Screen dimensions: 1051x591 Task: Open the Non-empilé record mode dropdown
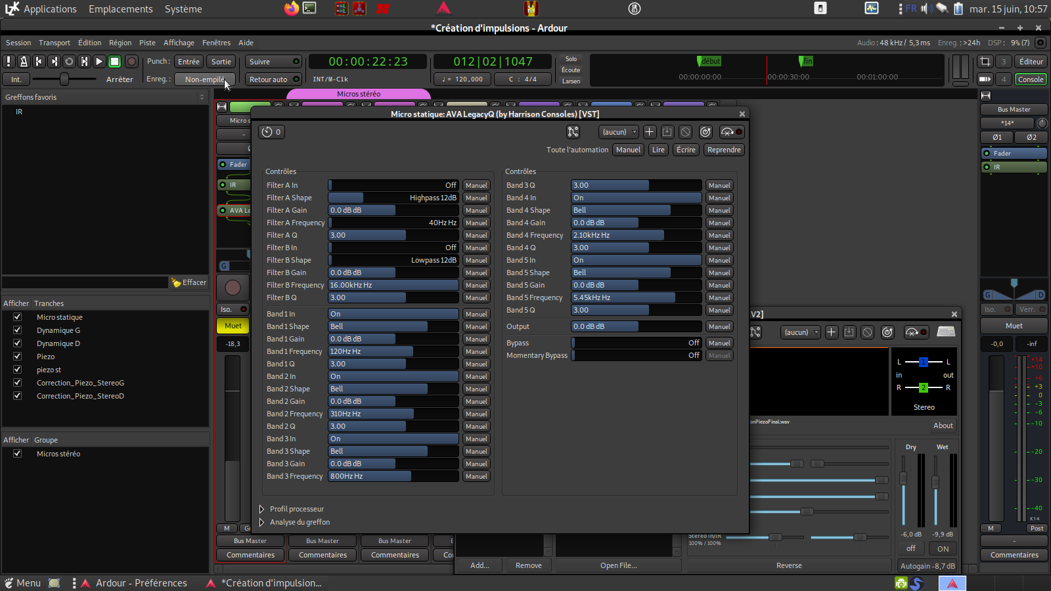204,79
